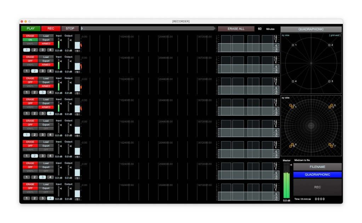Click speaker node 1 in quadraphonic view

pos(293,45)
